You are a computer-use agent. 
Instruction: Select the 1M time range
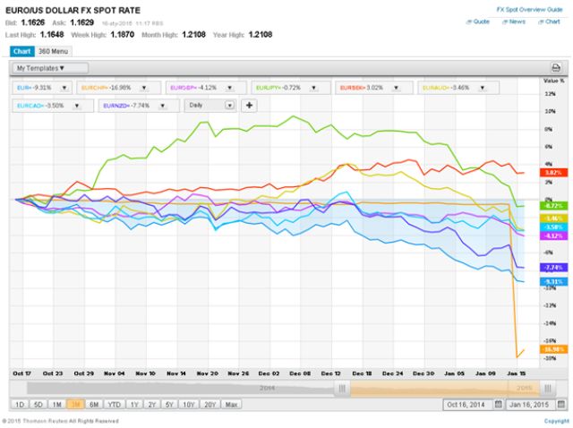point(56,404)
